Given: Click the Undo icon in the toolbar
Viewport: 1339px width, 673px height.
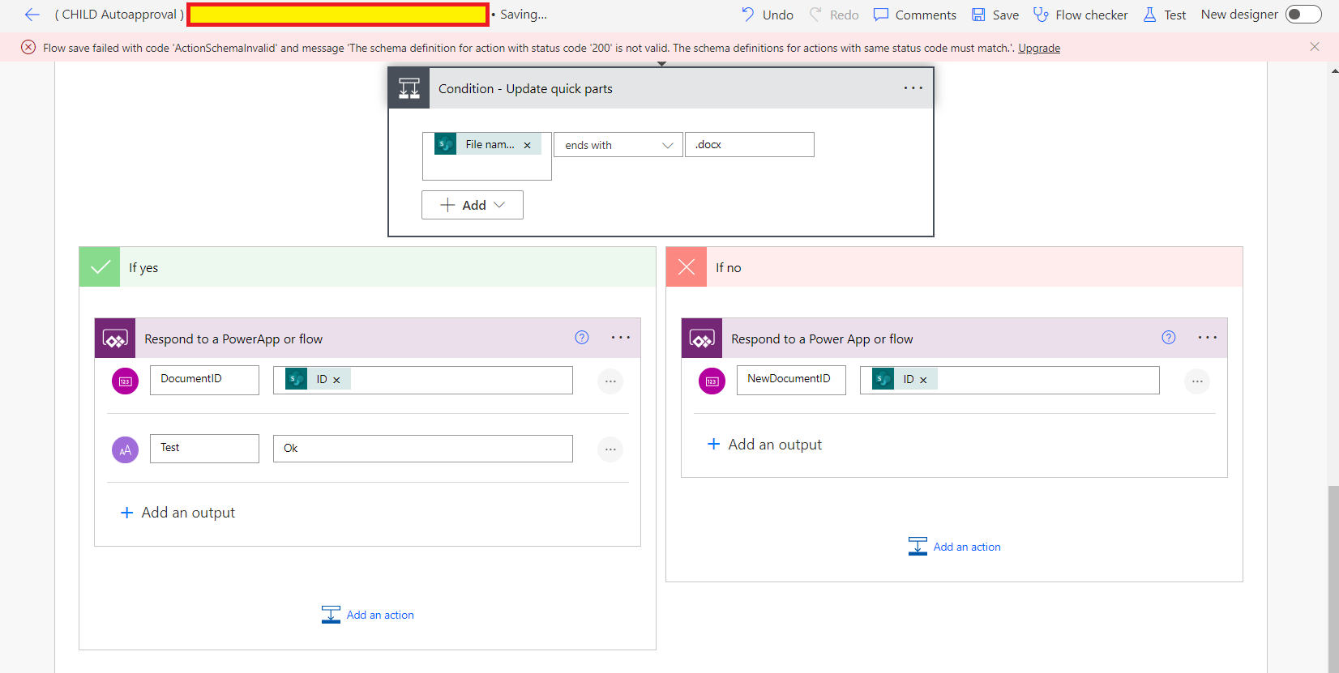Looking at the screenshot, I should point(747,15).
